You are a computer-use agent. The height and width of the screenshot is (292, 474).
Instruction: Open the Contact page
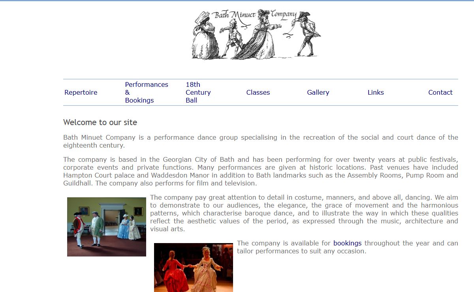(440, 92)
